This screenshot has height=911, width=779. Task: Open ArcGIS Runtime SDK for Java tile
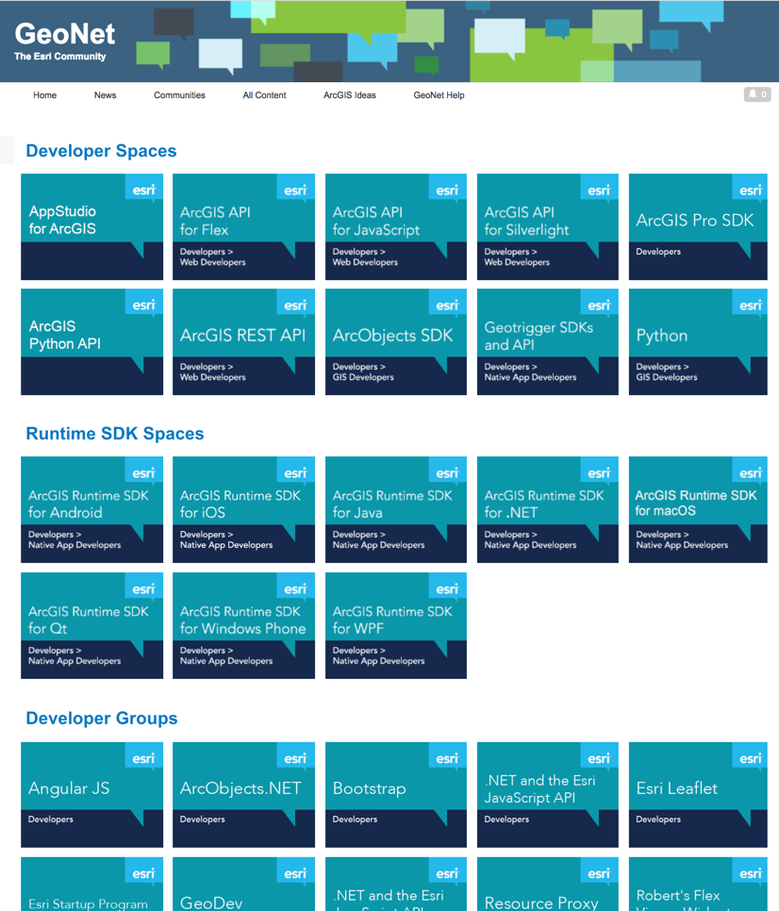click(396, 509)
